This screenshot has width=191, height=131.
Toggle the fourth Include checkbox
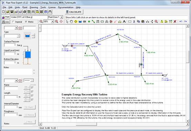pos(32,100)
